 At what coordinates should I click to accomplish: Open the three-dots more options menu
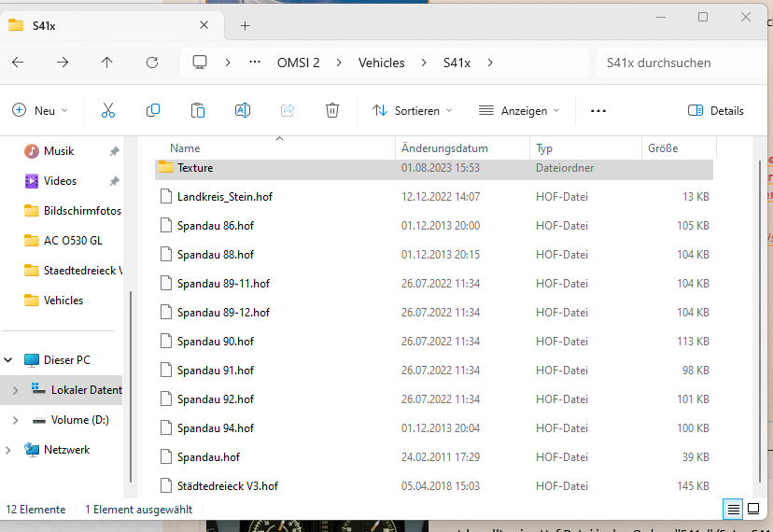click(598, 110)
